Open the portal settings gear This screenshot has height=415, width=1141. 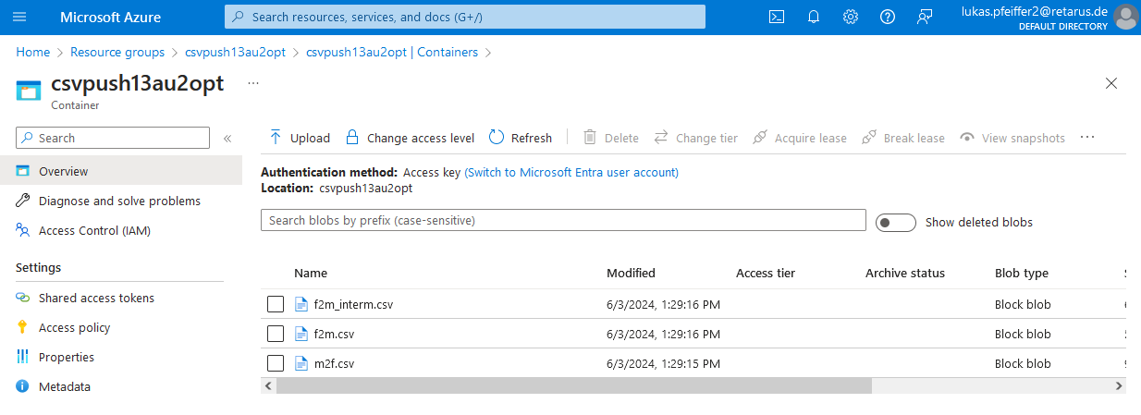[851, 17]
